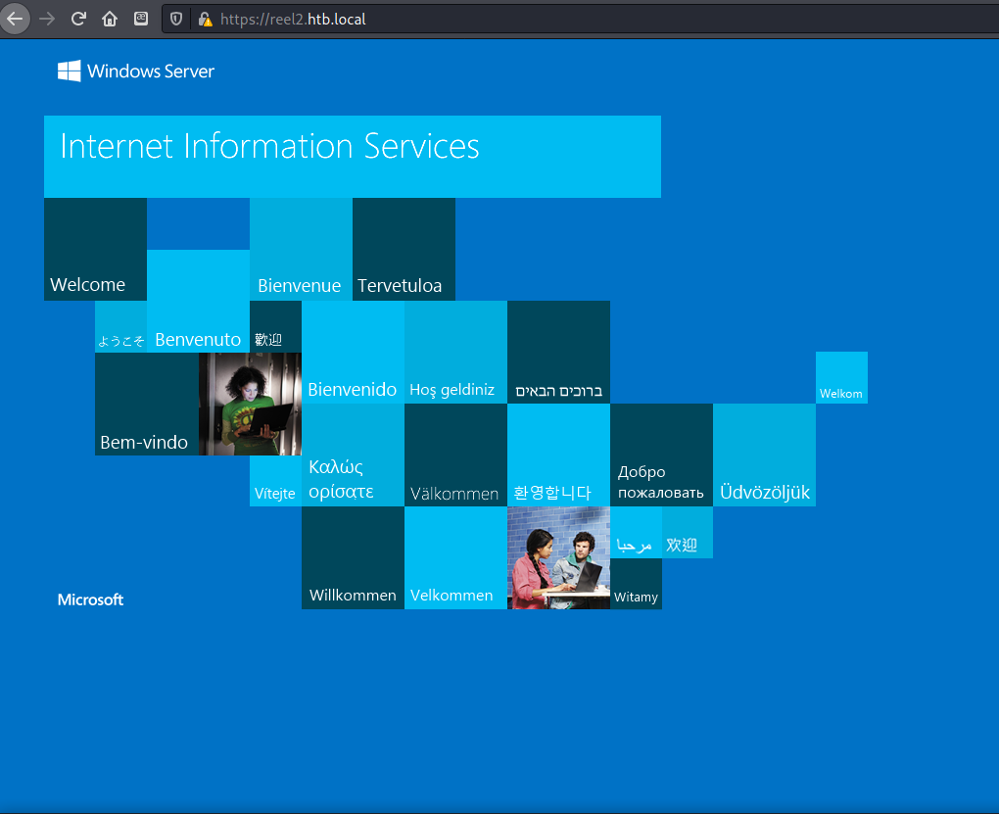The width and height of the screenshot is (999, 814).
Task: Select the Bienvenue tile
Action: [301, 249]
